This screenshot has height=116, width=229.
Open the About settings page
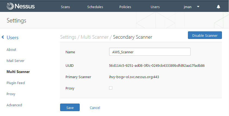[x=11, y=50]
